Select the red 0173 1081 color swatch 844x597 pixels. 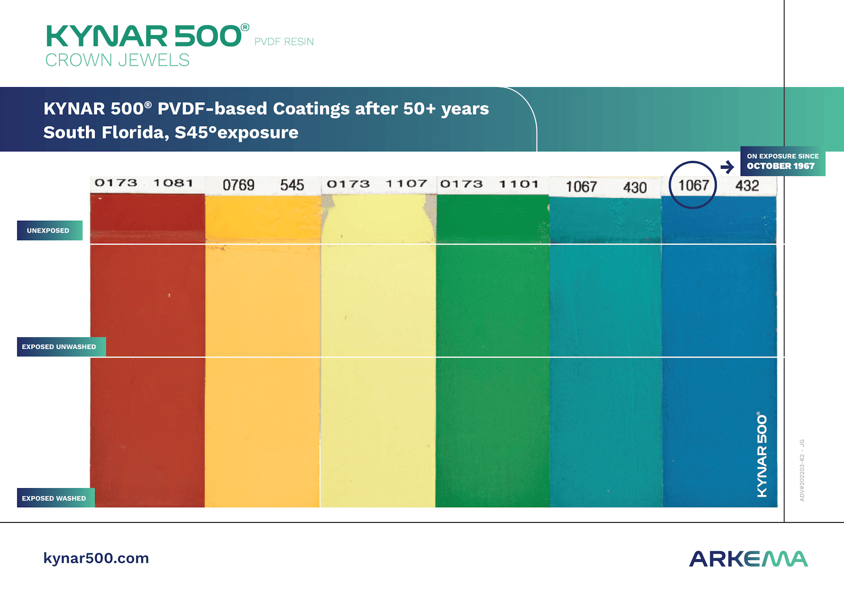(x=147, y=350)
